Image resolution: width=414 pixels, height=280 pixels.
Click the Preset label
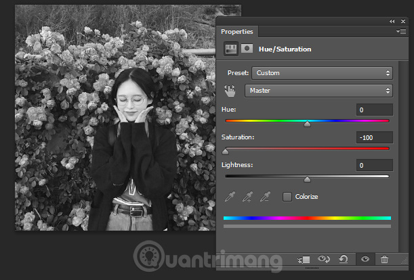[x=238, y=73]
